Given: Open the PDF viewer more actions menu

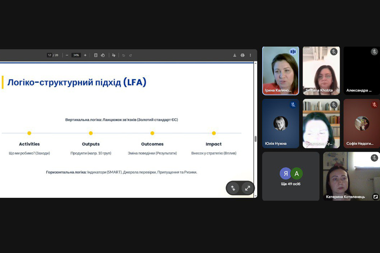Looking at the screenshot, I should (x=250, y=55).
